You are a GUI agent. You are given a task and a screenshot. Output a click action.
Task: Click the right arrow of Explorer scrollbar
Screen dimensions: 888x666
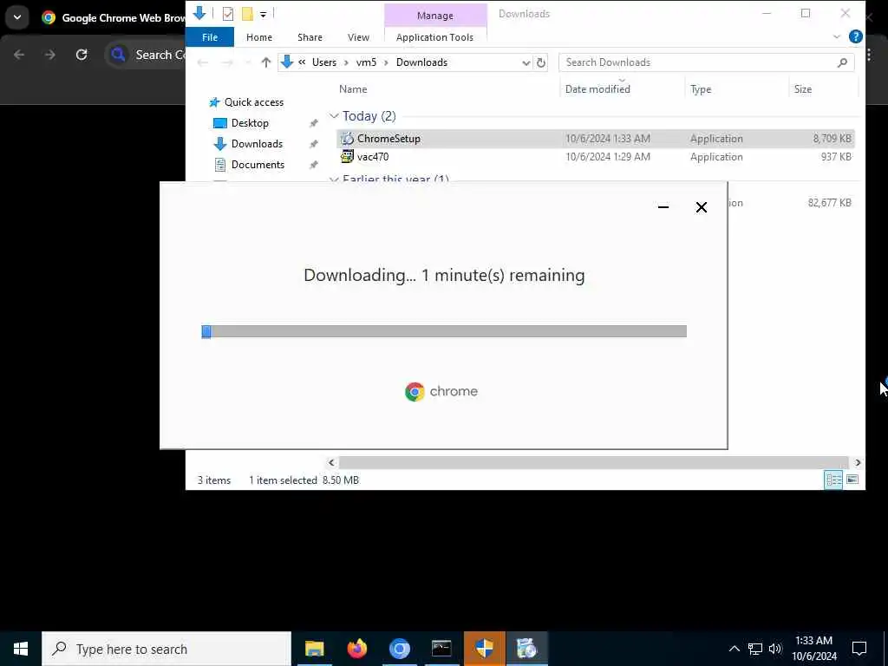[858, 463]
